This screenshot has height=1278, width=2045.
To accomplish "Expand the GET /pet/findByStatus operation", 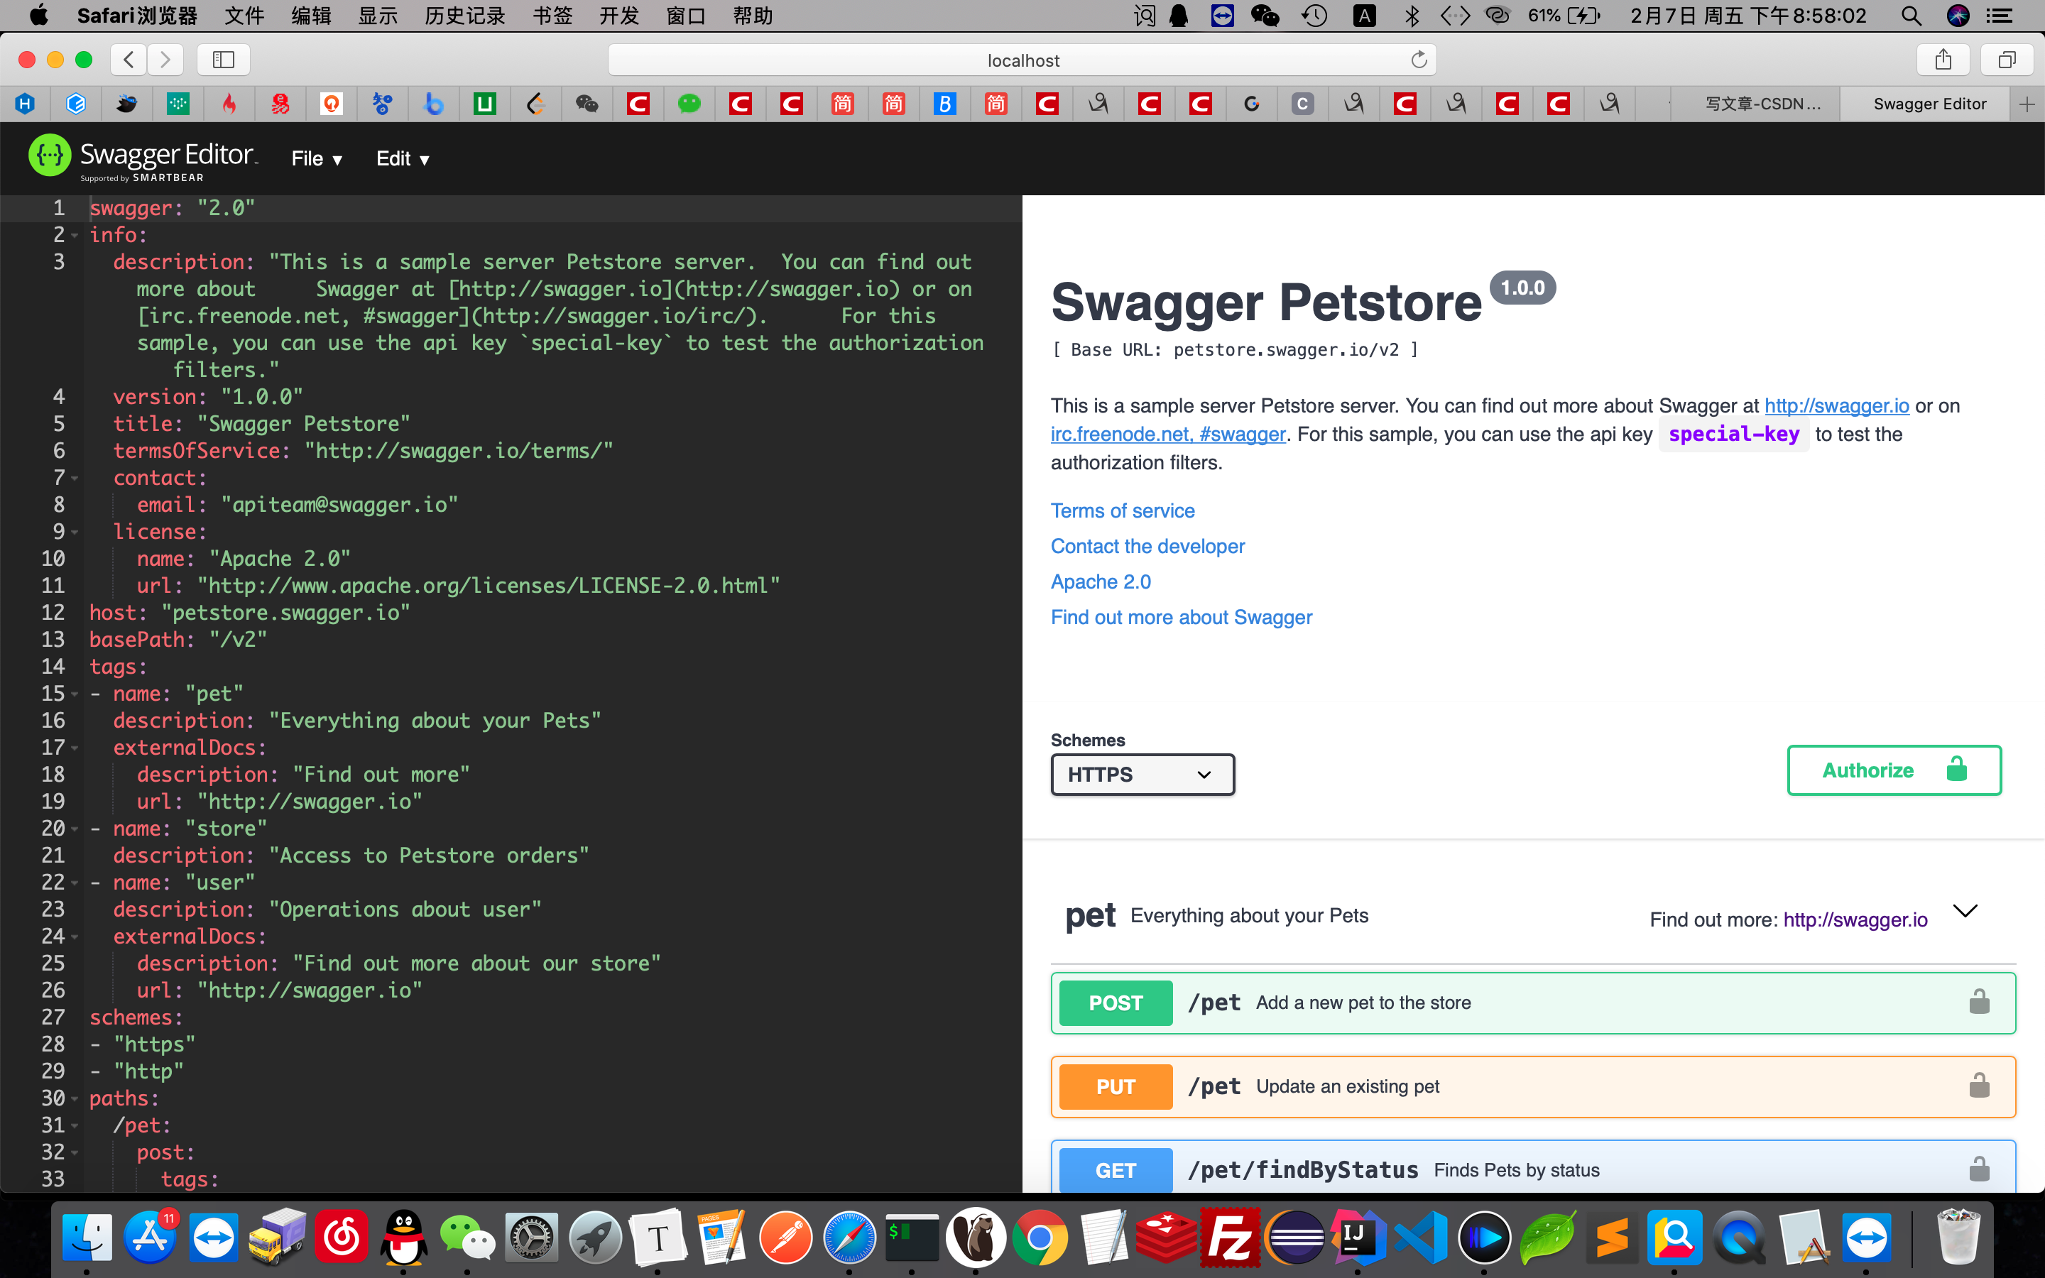I will [x=1533, y=1167].
